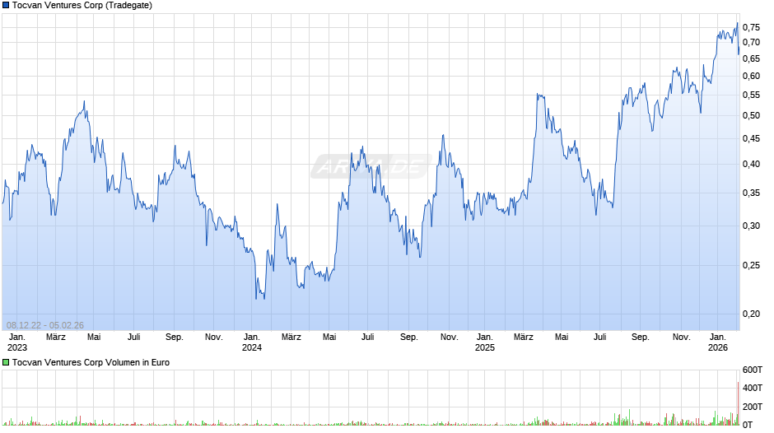This screenshot has height=433, width=774.
Task: Click the 0,65 price axis label
Action: pos(751,58)
